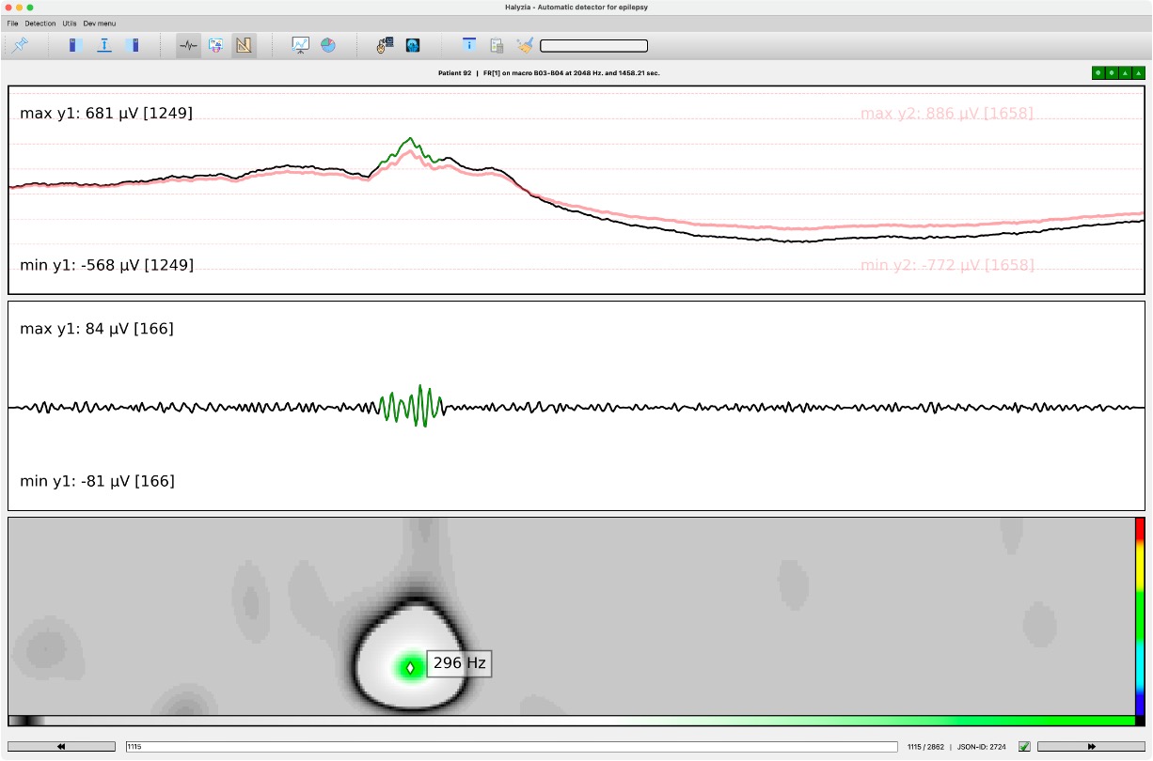This screenshot has width=1153, height=761.
Task: Open the Detection menu
Action: pos(39,23)
